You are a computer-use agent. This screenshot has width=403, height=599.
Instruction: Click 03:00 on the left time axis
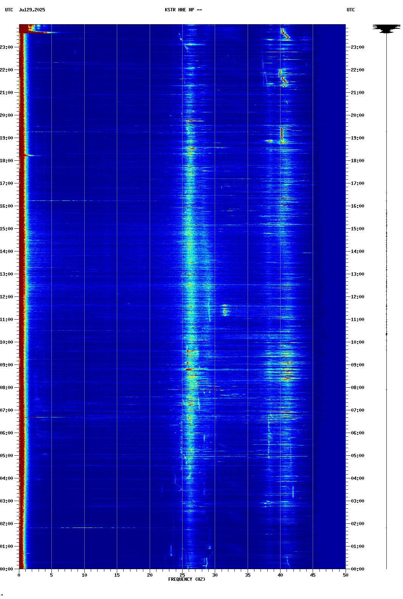(6, 501)
